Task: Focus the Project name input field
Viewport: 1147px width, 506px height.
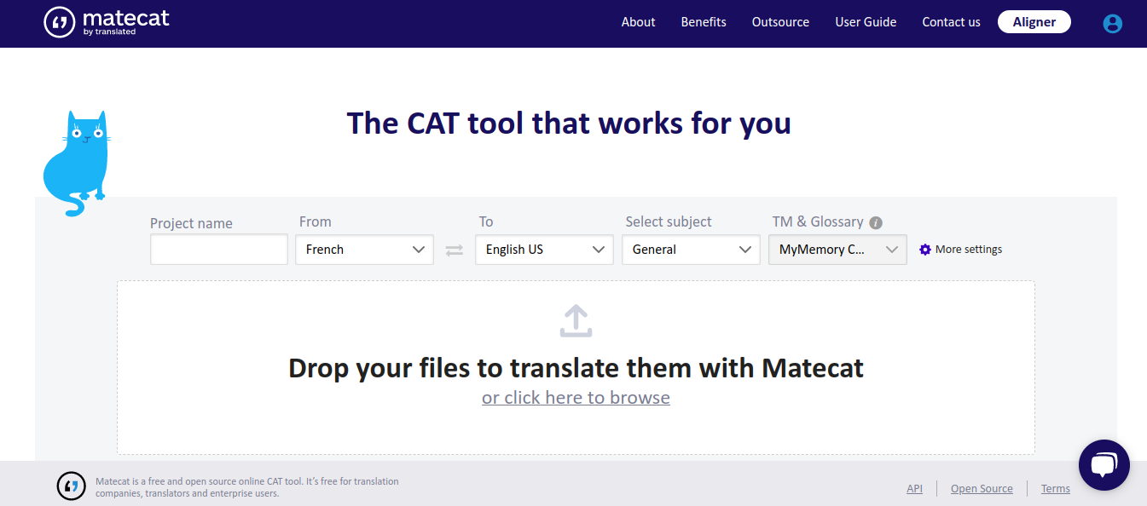Action: (x=219, y=250)
